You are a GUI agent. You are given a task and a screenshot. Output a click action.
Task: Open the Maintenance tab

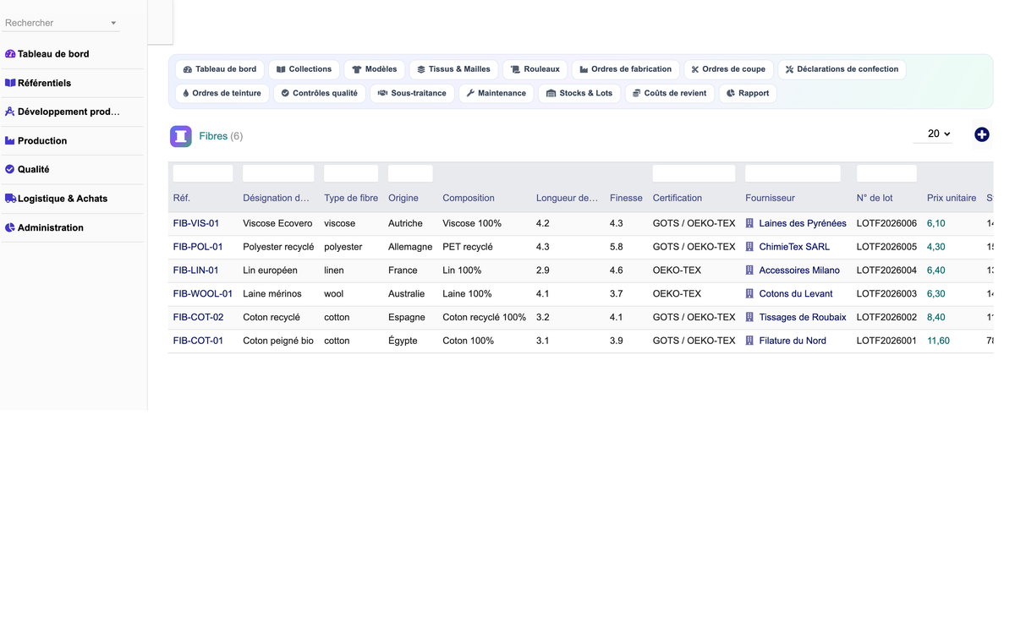[496, 93]
